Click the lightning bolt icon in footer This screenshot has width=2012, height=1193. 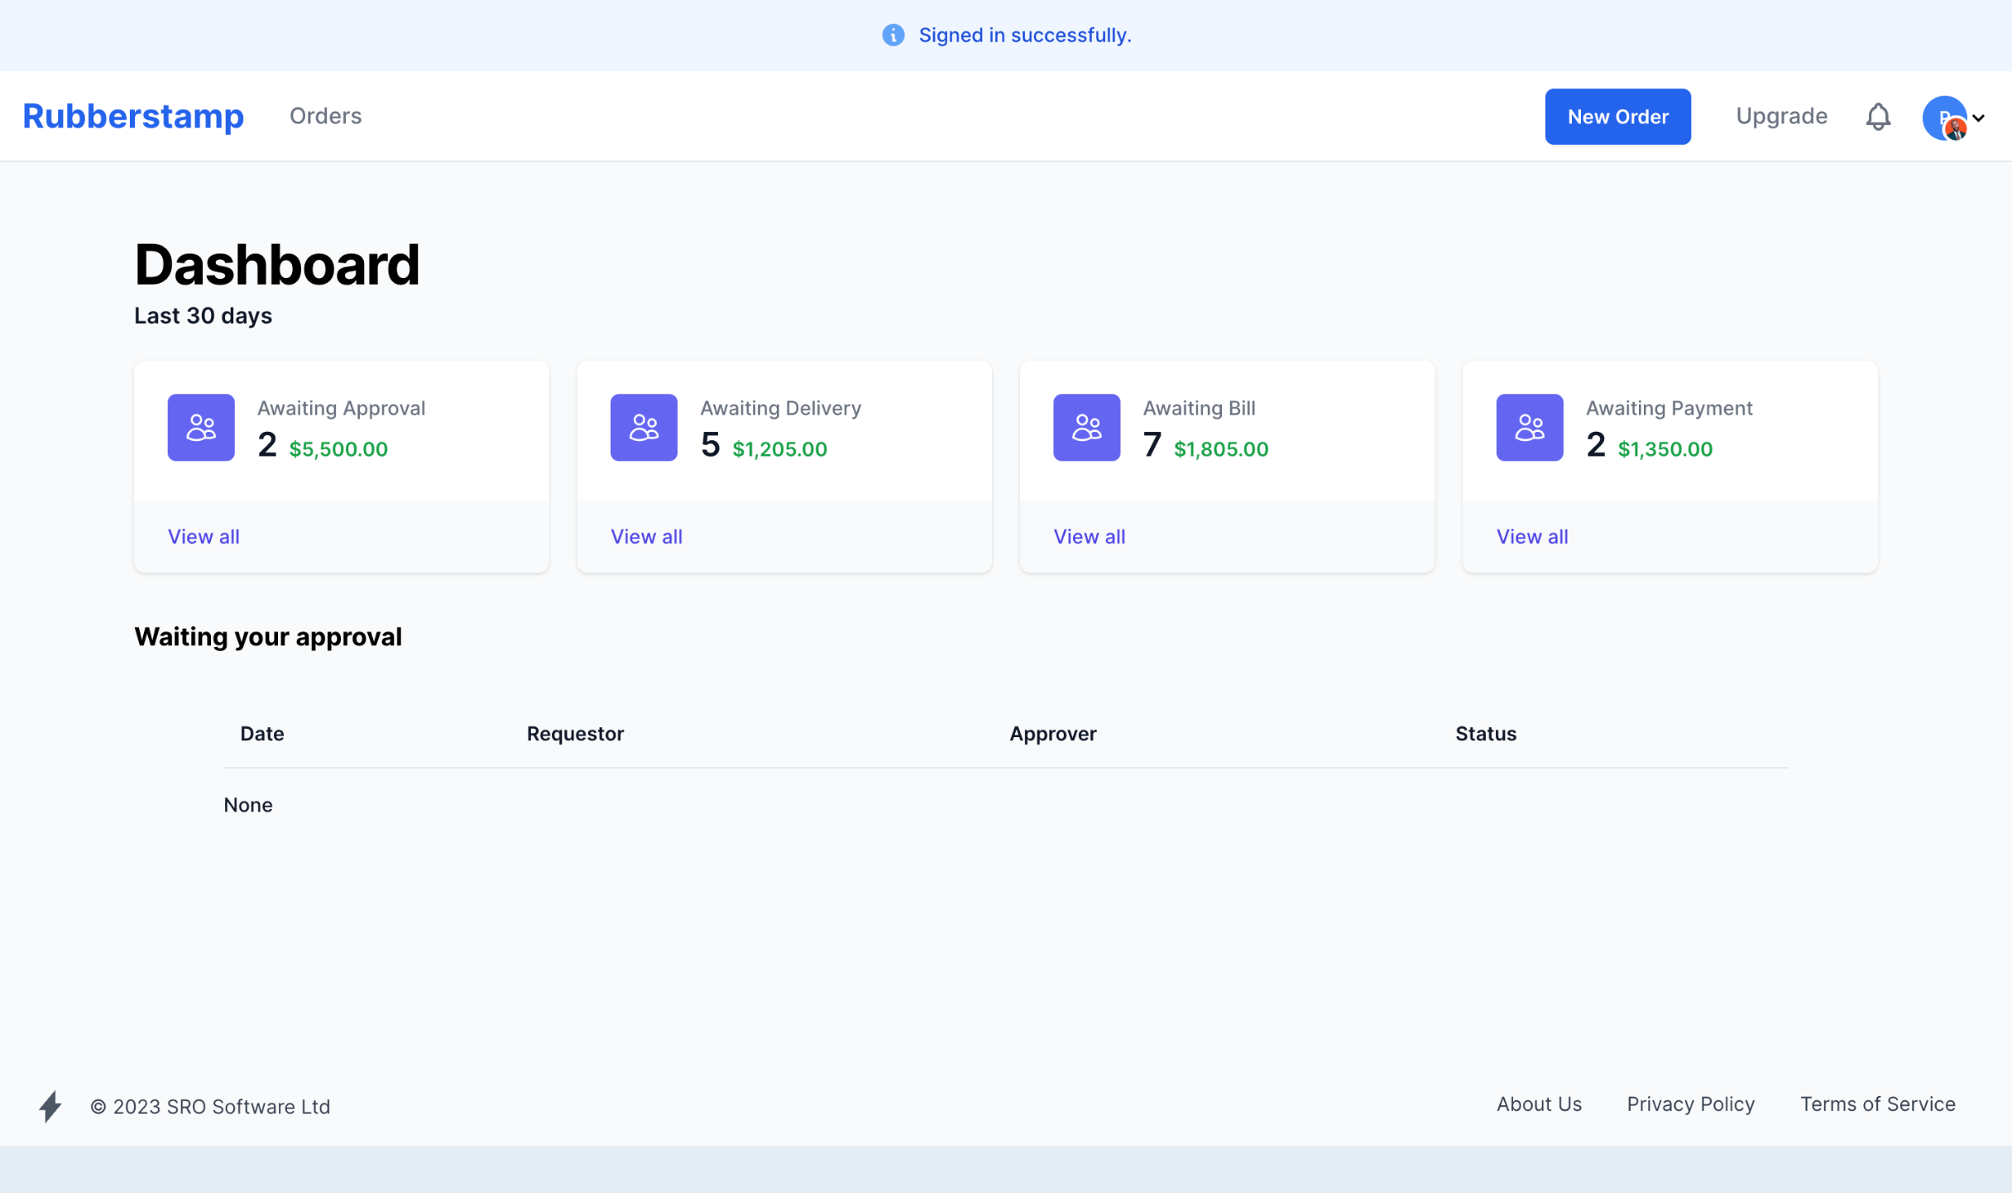pos(50,1106)
